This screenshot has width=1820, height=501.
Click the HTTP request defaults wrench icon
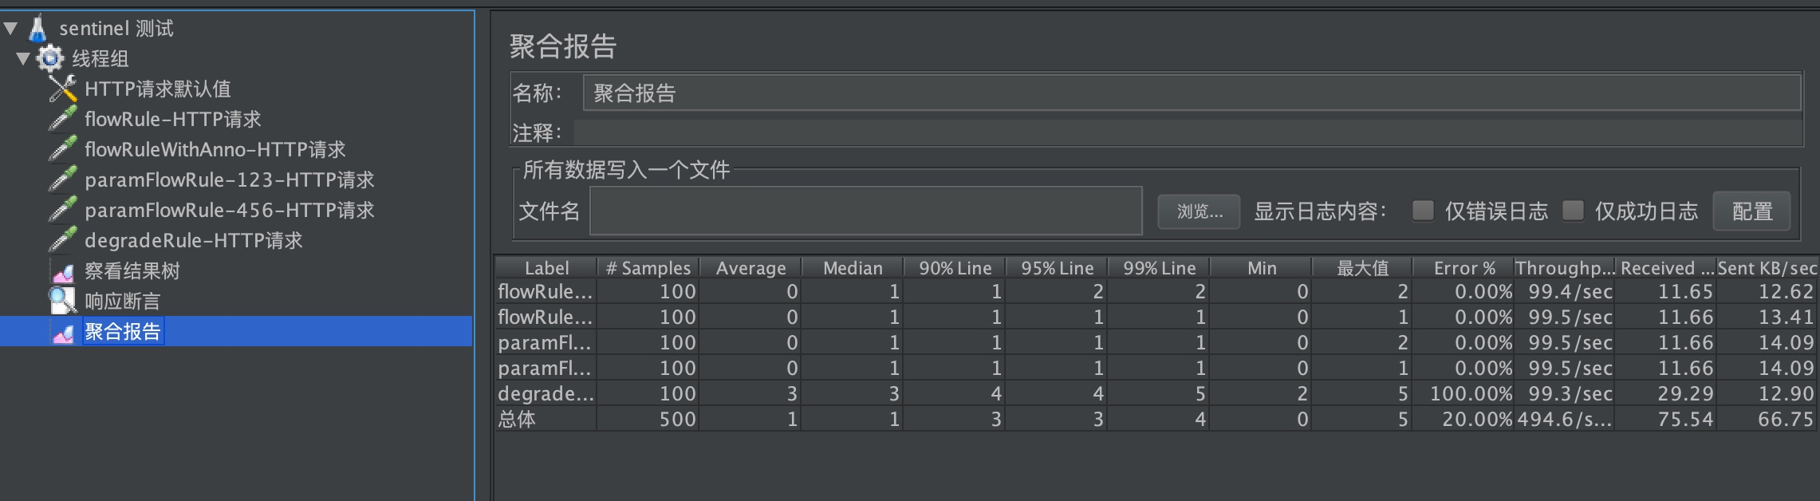tap(62, 89)
